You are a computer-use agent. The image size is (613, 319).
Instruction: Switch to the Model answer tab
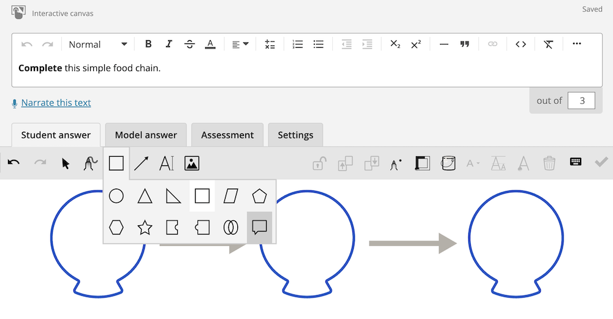point(146,135)
